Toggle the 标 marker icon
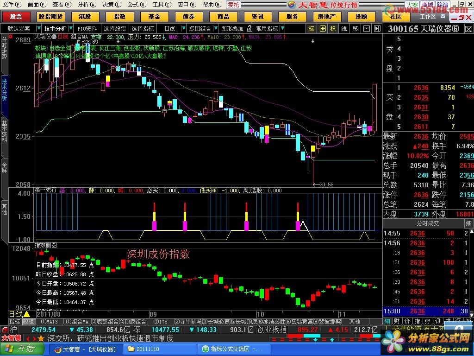Image resolution: width=474 pixels, height=356 pixels. click(x=312, y=29)
